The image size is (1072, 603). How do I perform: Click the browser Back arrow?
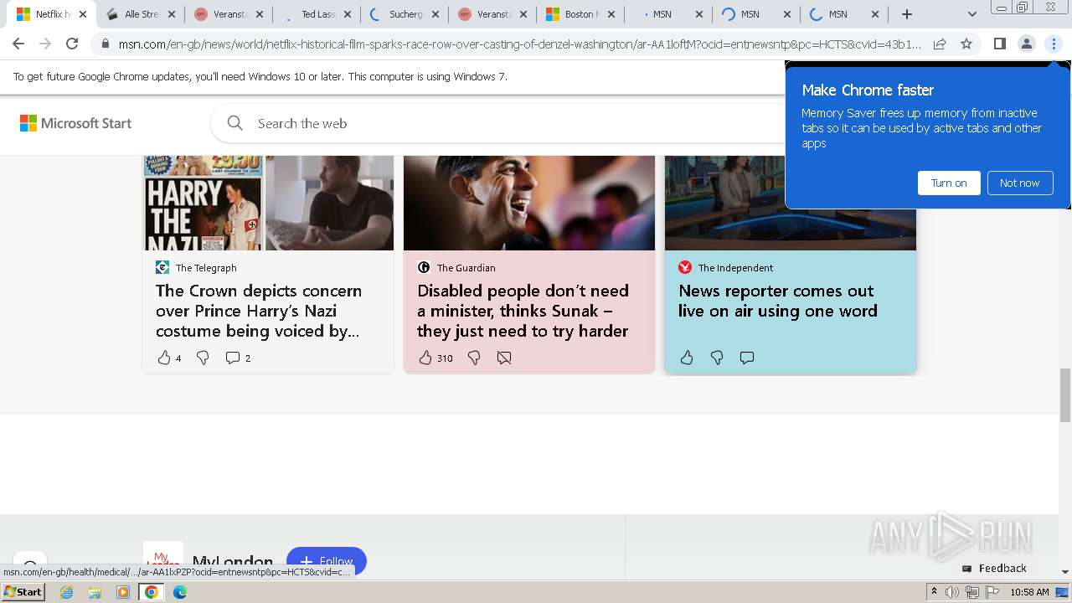[18, 44]
